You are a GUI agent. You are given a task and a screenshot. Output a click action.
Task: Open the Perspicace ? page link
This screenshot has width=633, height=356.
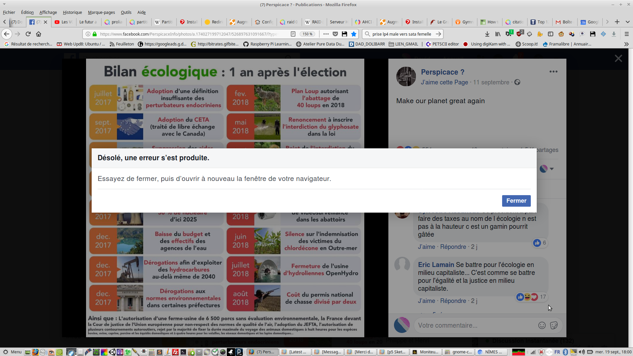pyautogui.click(x=442, y=72)
